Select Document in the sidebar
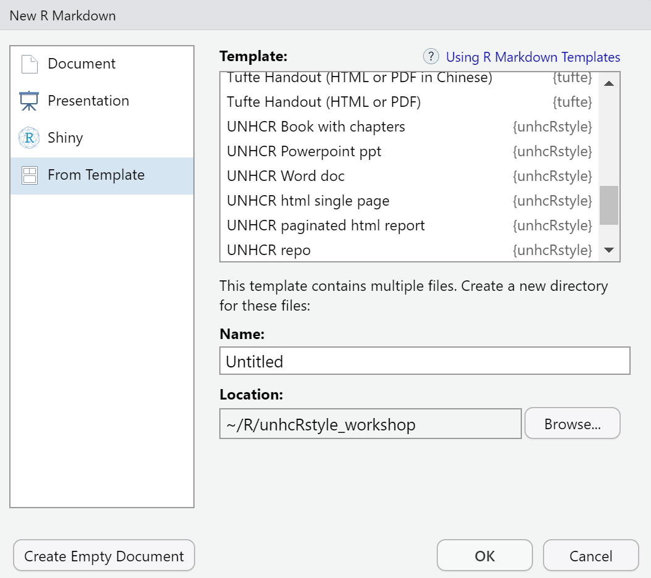This screenshot has width=651, height=578. point(102,64)
